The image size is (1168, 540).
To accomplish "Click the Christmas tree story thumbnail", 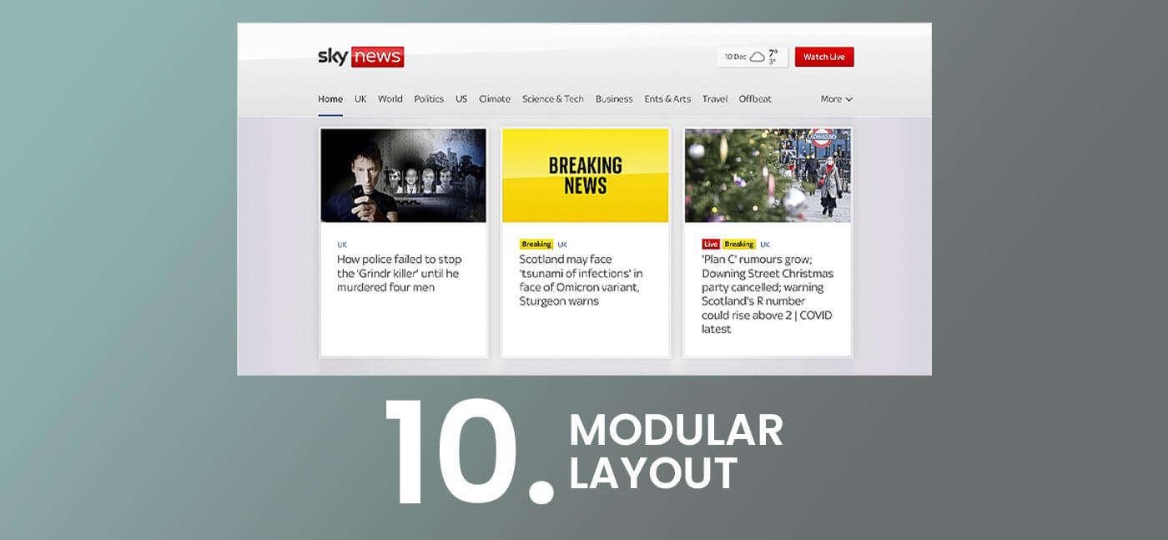I will (x=767, y=174).
